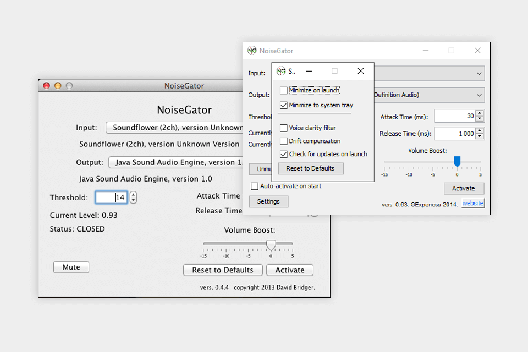Enable Auto-activate on start

pos(255,186)
